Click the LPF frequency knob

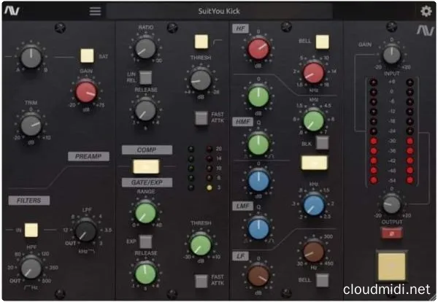[x=85, y=231]
